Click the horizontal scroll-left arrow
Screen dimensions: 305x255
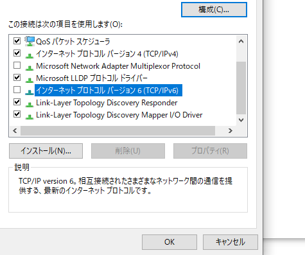[15, 130]
